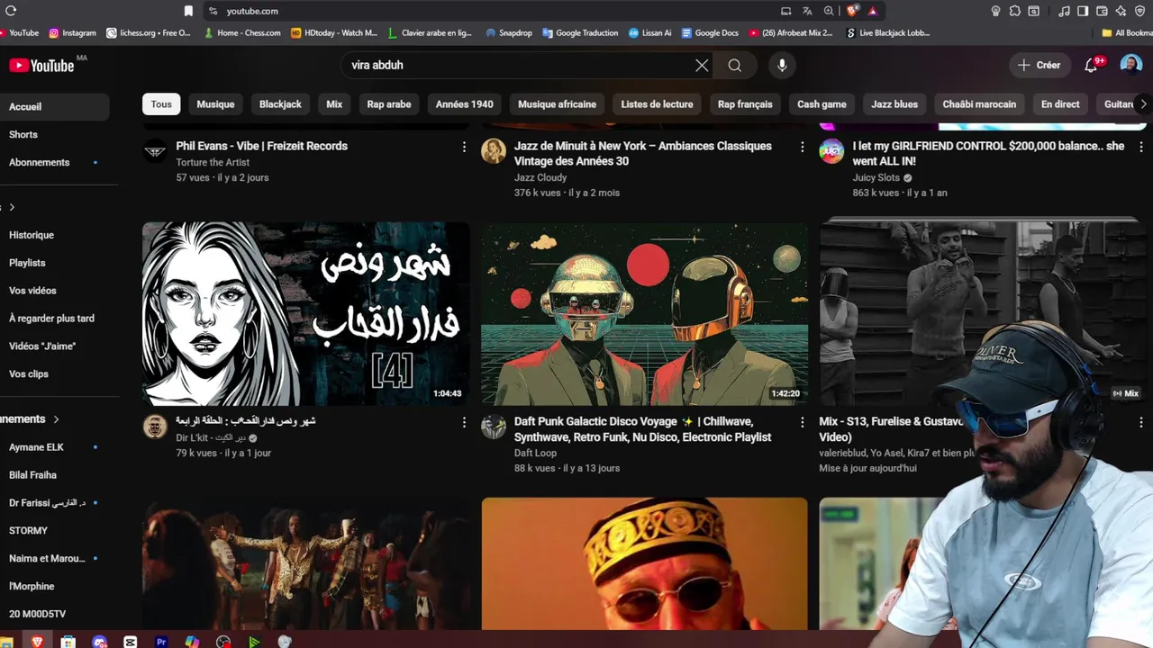
Task: Open À regarder plus tard
Action: (x=54, y=319)
